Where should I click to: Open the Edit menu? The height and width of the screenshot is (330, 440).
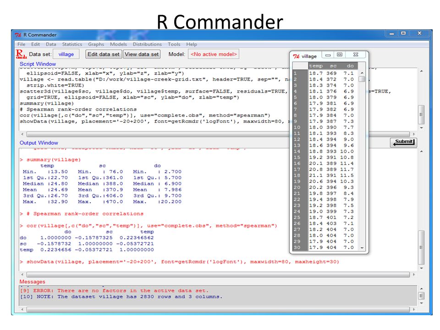35,44
